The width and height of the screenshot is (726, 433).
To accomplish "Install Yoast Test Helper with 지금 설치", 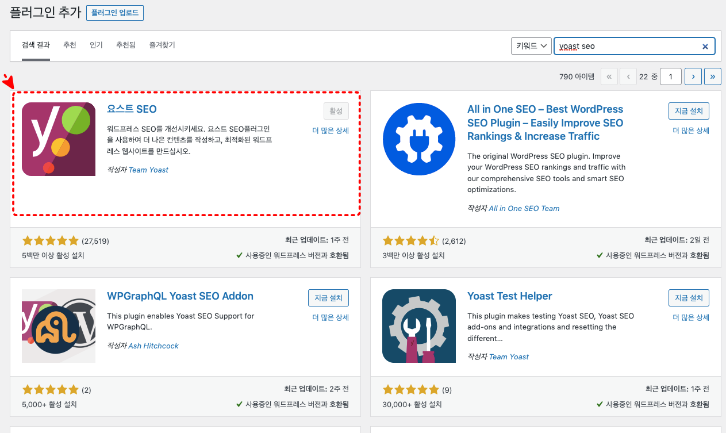I will pyautogui.click(x=689, y=298).
